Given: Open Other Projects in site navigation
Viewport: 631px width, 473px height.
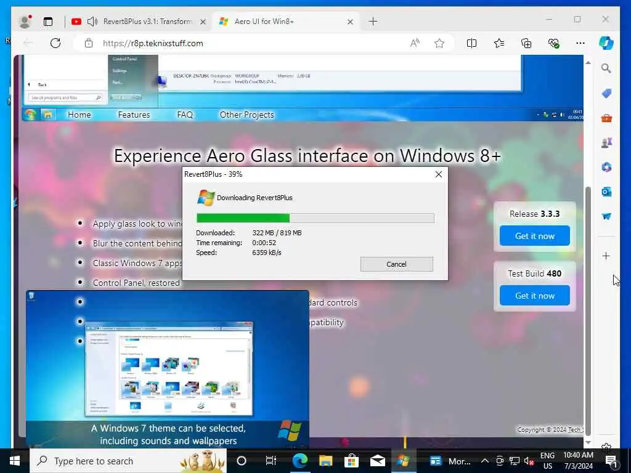Looking at the screenshot, I should pos(246,115).
